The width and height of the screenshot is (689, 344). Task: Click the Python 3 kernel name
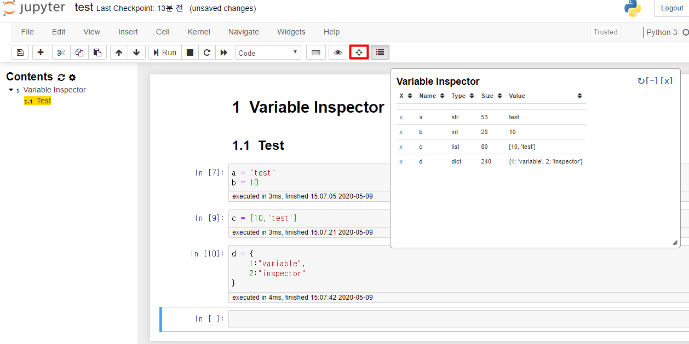click(x=662, y=32)
